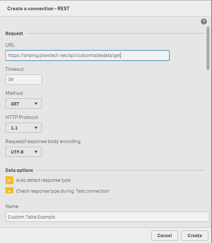
Task: Expand the HTTP Protocol 1.1 dropdown
Action: click(24, 128)
